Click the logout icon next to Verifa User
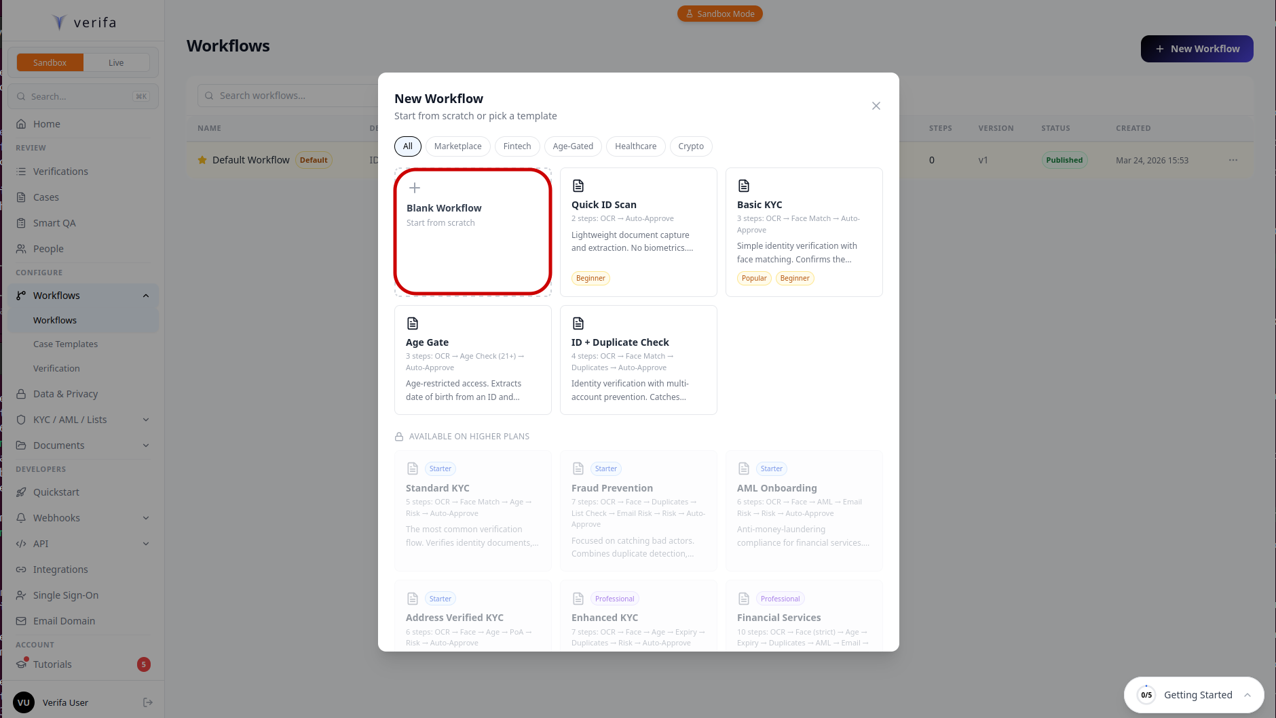This screenshot has height=718, width=1276. click(147, 702)
